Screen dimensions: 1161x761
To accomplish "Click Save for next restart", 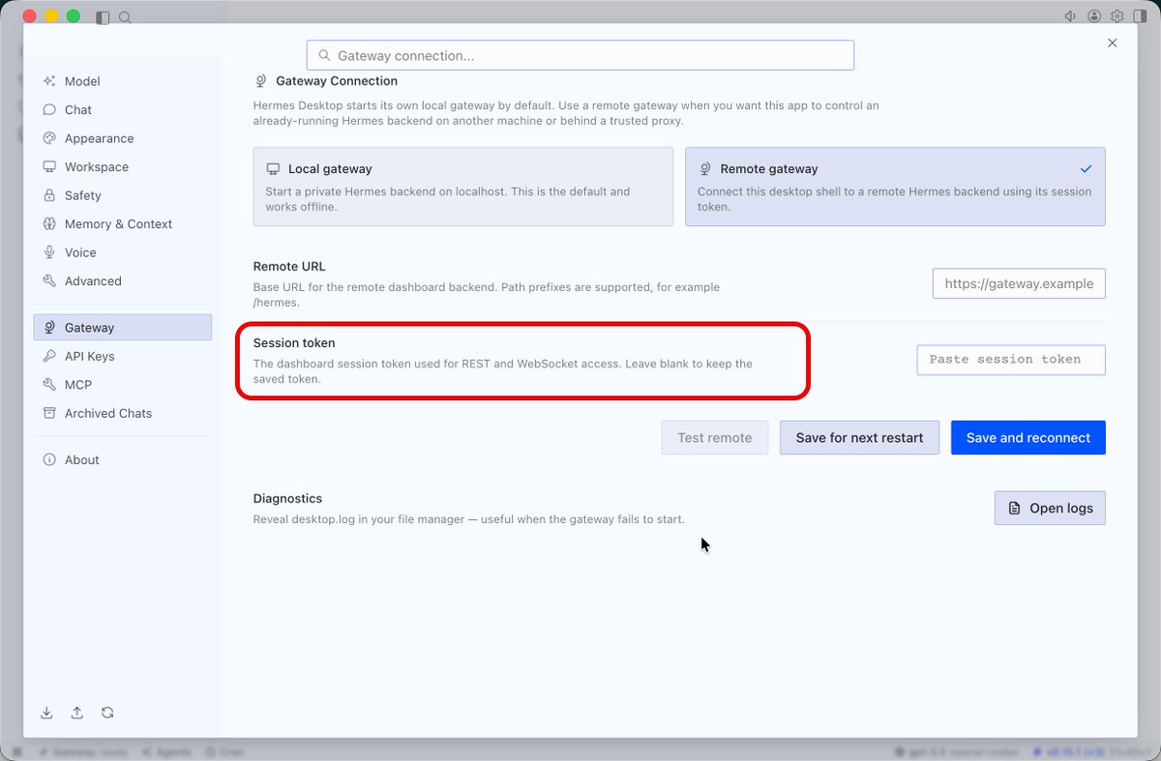I will click(x=860, y=438).
